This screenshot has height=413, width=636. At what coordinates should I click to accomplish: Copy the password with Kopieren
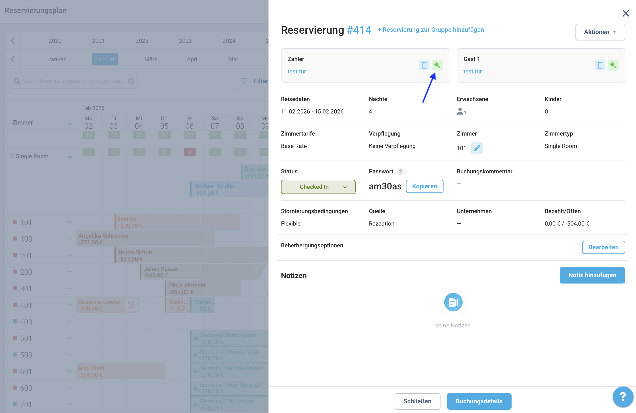click(424, 186)
